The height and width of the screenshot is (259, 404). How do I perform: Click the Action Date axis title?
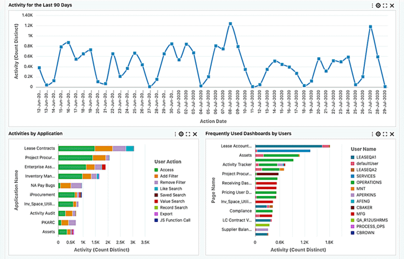[213, 121]
